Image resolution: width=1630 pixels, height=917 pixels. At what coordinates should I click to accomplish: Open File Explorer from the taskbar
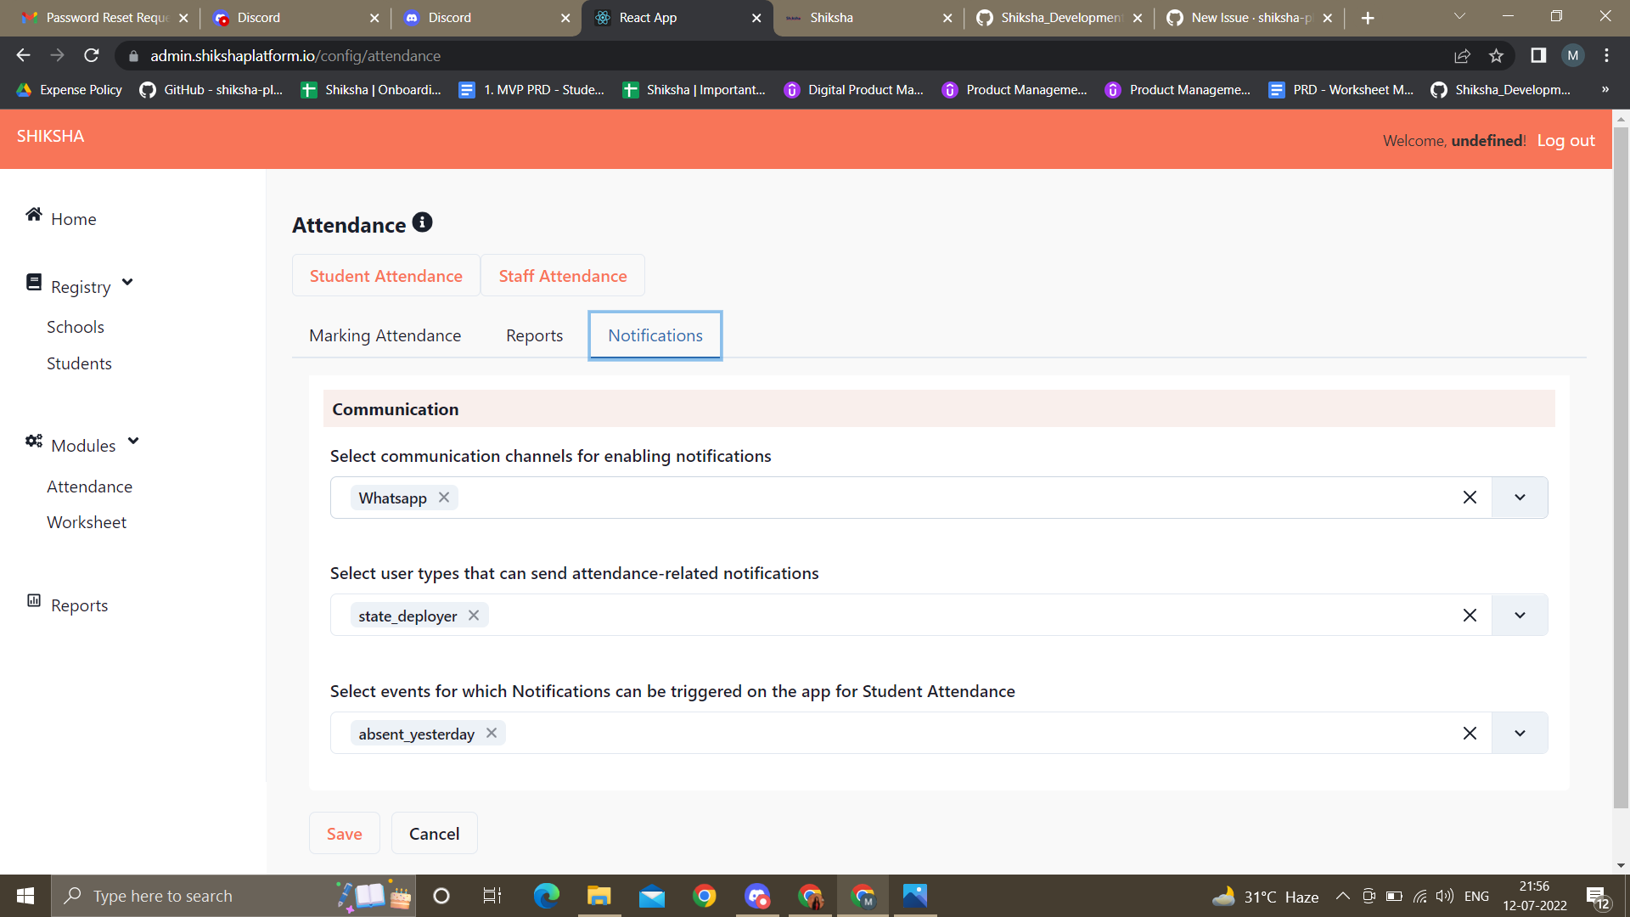point(599,895)
